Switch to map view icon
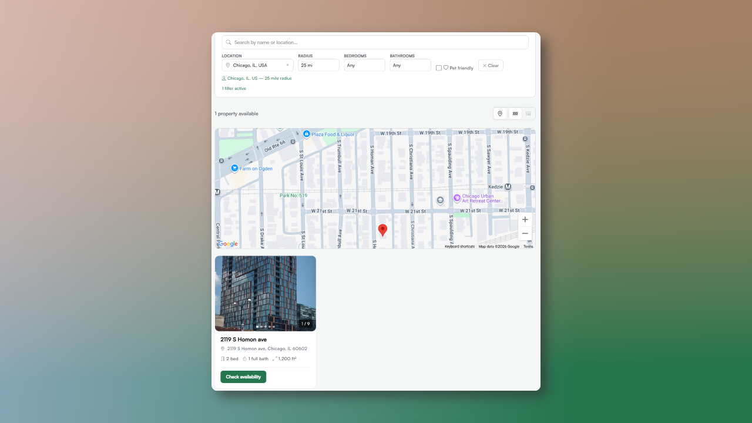 point(500,114)
